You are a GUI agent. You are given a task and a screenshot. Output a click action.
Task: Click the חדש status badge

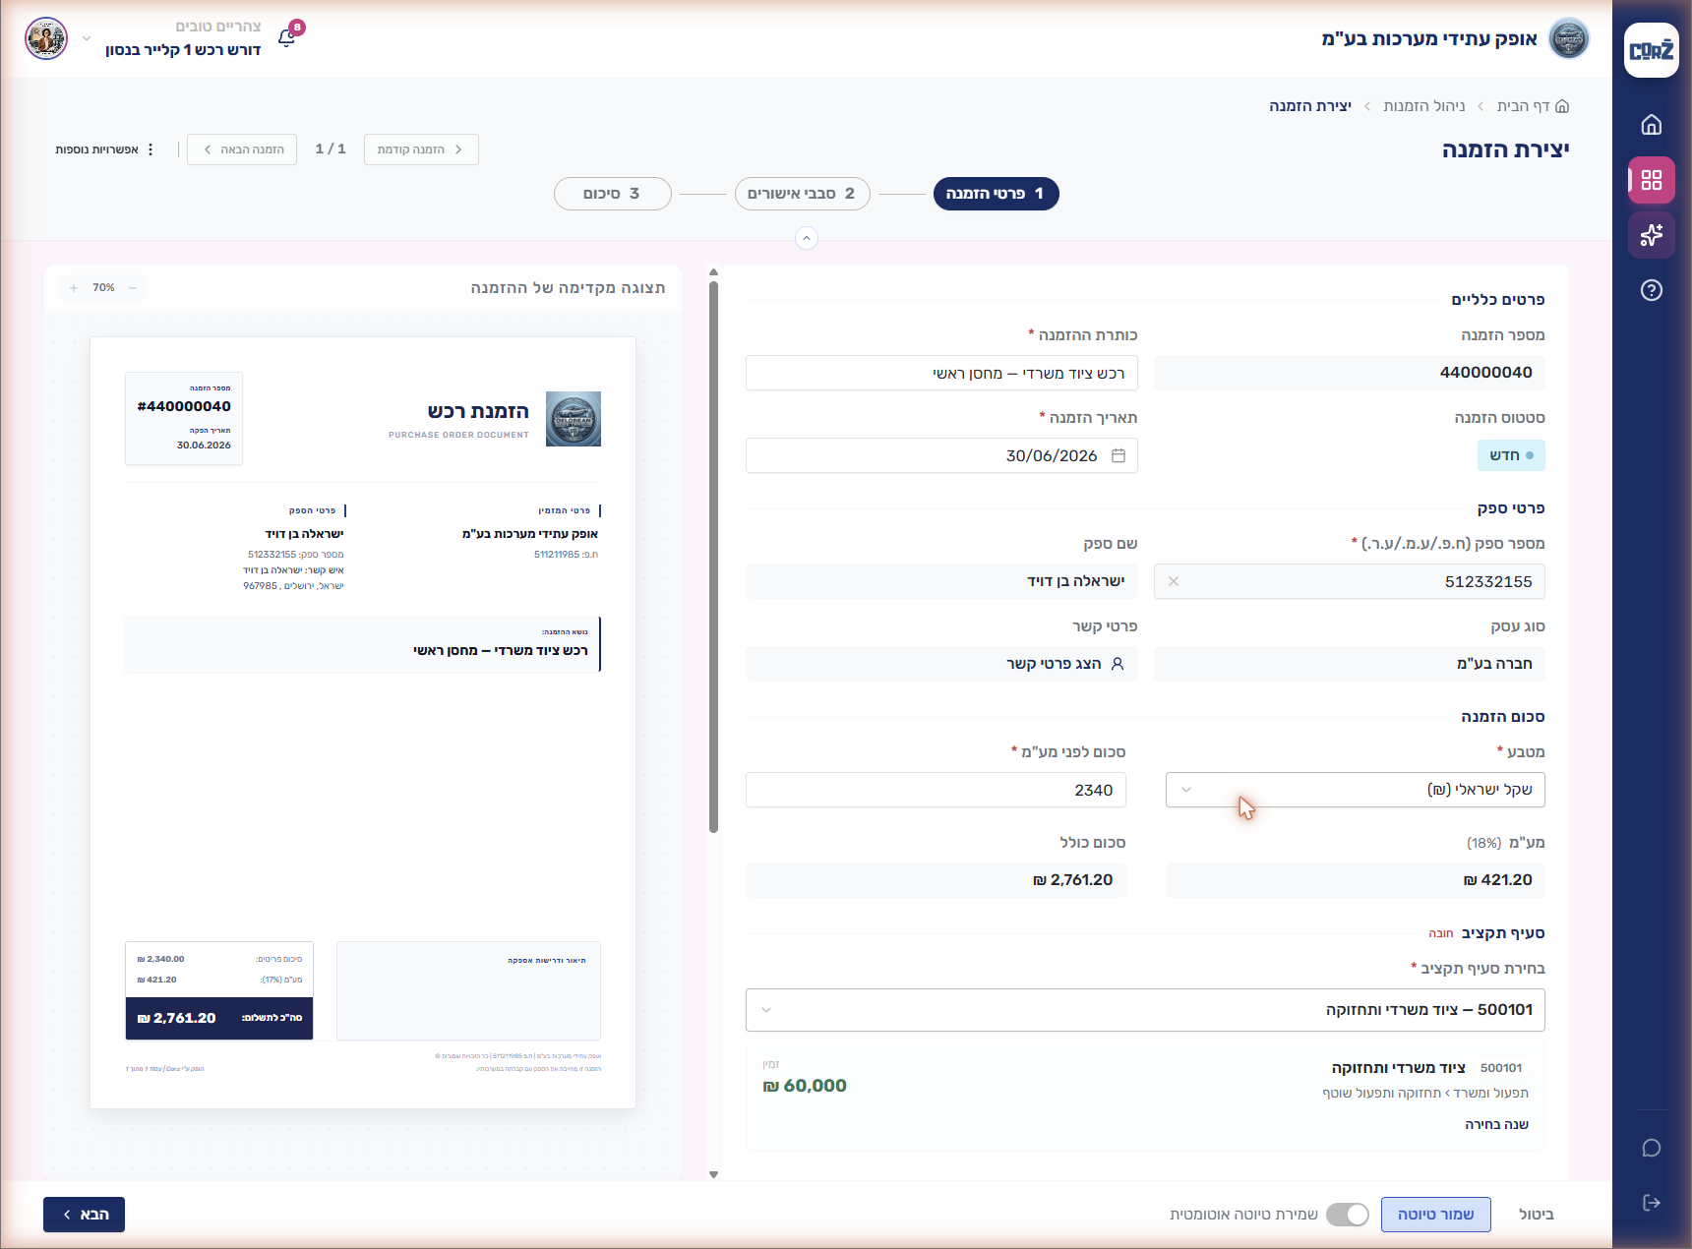tap(1511, 455)
